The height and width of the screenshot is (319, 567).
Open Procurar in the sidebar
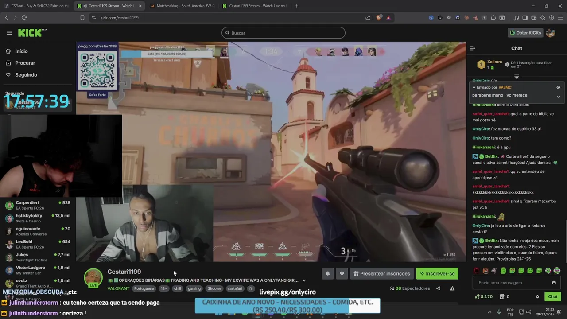point(25,63)
